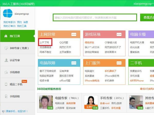Click the megaphone icon at bottom left
Screen dimensions: 154x115
click(3, 111)
